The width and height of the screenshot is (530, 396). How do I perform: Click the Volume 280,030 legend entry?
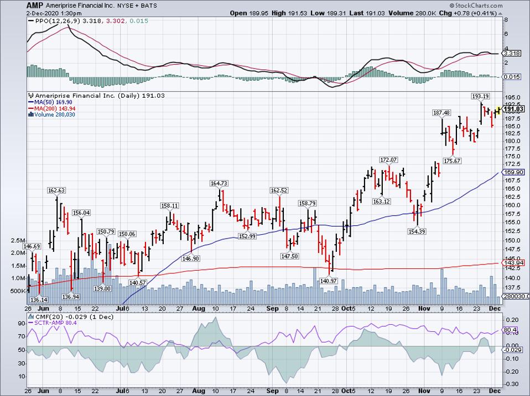click(55, 115)
